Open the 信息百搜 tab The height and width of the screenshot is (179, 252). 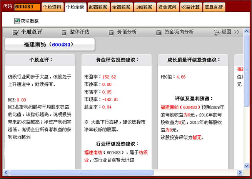click(214, 7)
